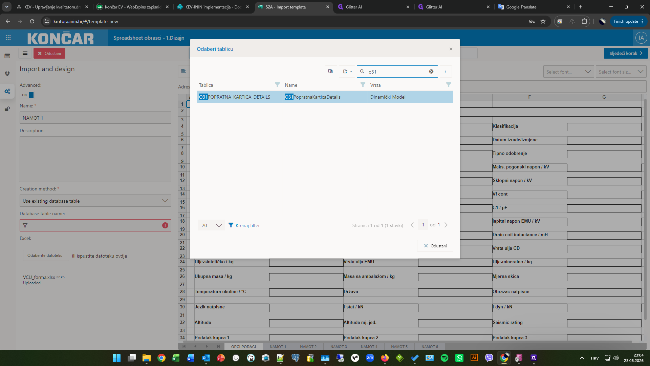Switch to the NAMOT 2 sheet tab
The height and width of the screenshot is (366, 650).
pos(308,347)
